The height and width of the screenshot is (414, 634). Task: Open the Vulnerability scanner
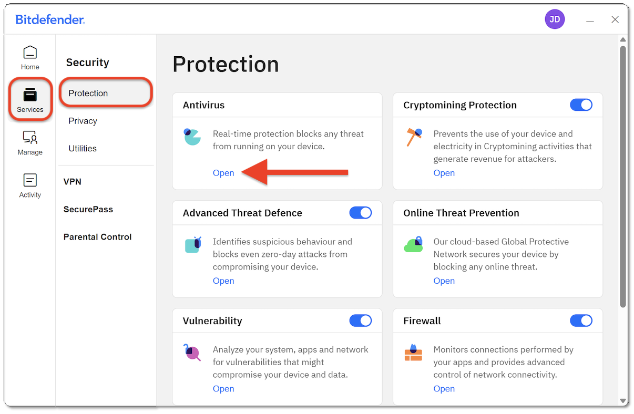pos(223,388)
